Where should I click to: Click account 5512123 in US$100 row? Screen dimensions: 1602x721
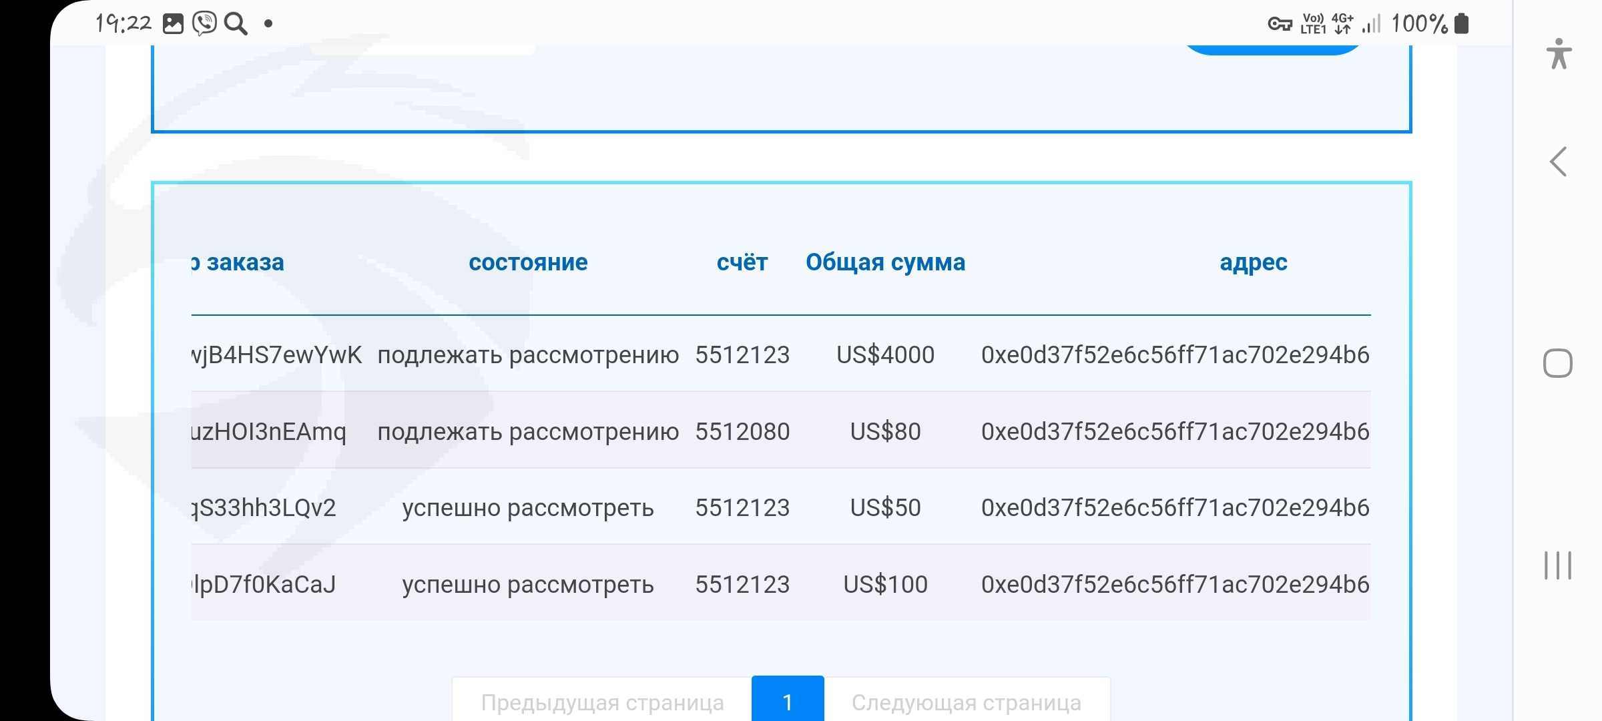[742, 585]
